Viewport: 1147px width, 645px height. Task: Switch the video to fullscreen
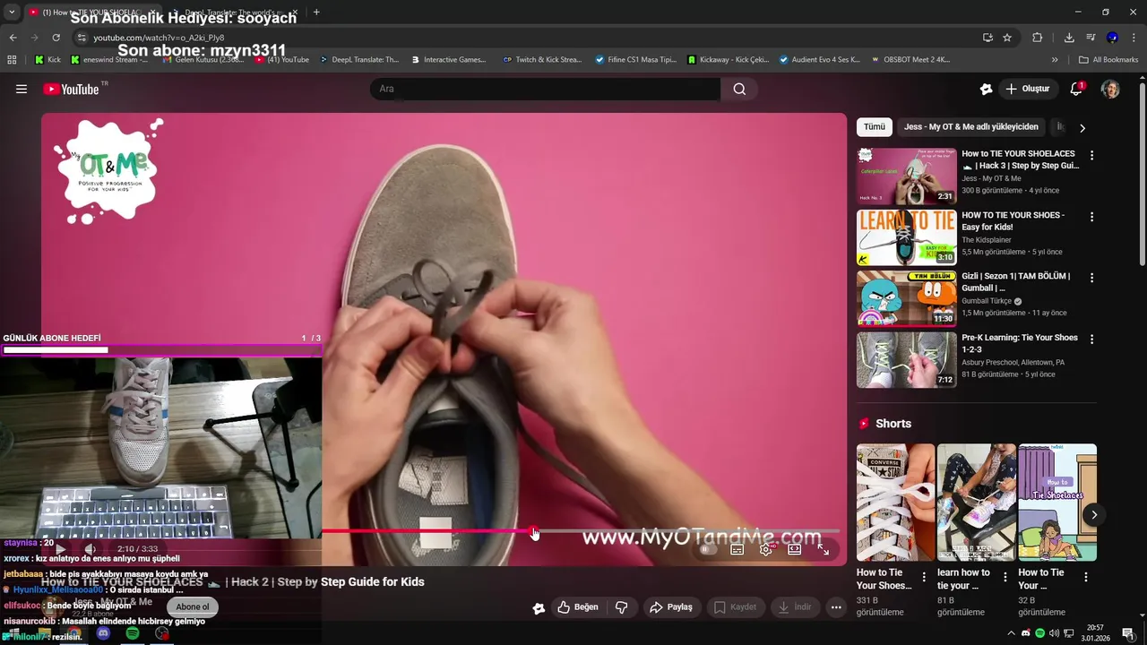tap(823, 549)
